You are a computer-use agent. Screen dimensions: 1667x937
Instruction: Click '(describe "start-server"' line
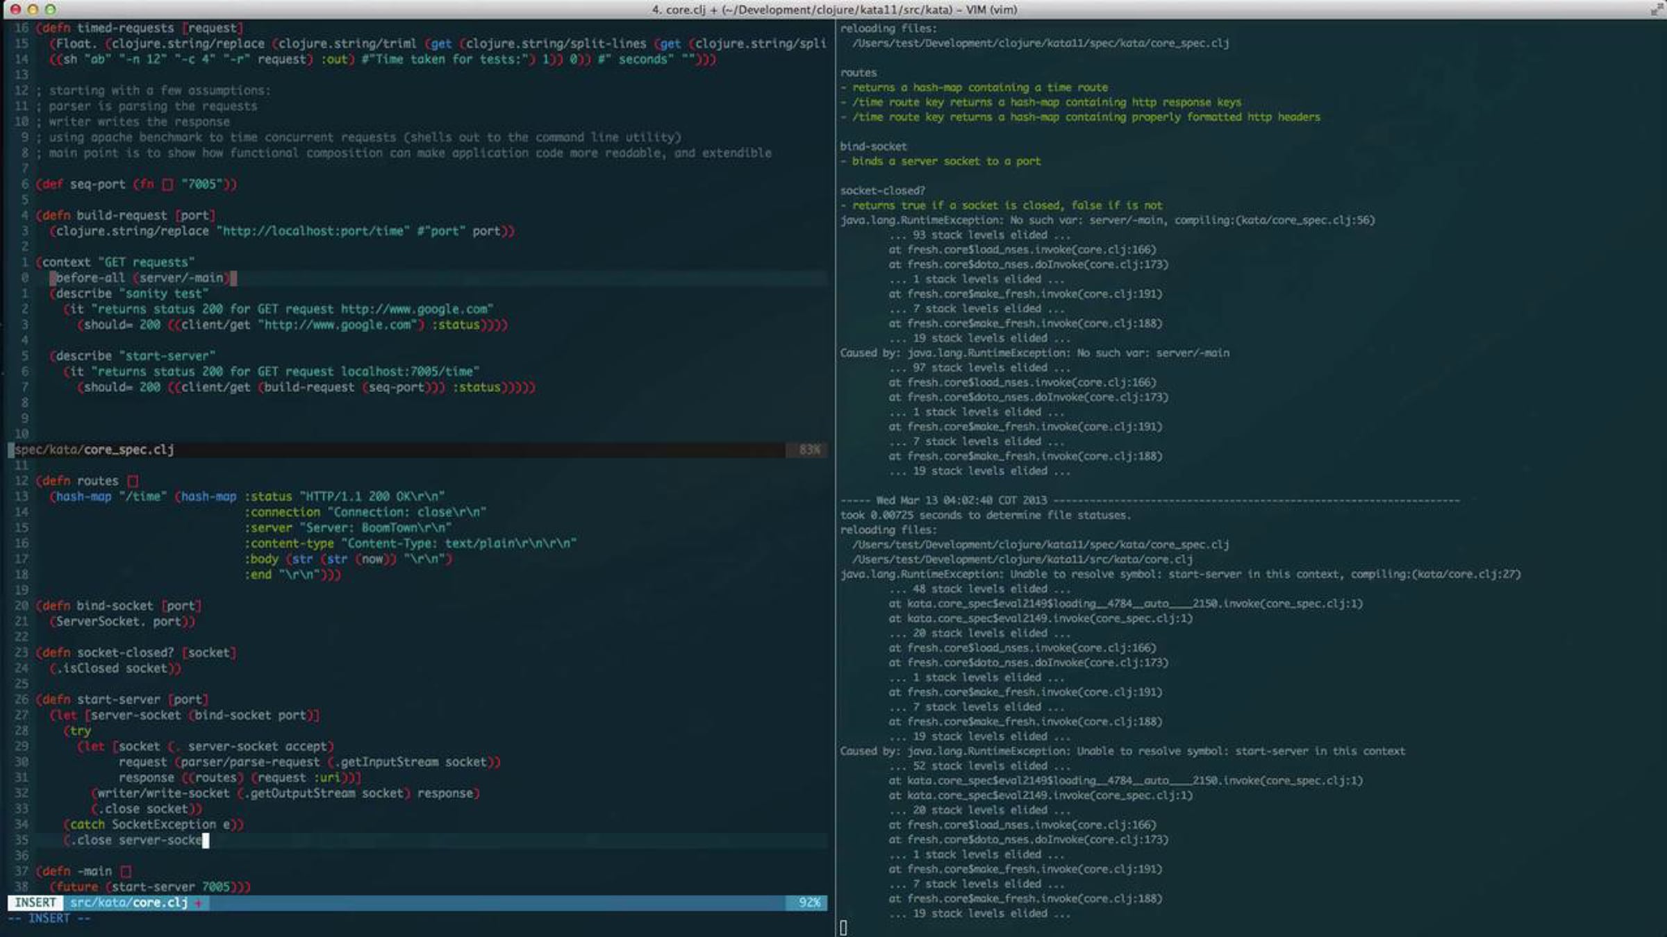pyautogui.click(x=133, y=356)
